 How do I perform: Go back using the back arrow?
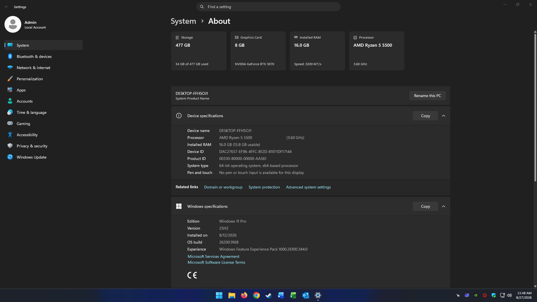[7, 7]
